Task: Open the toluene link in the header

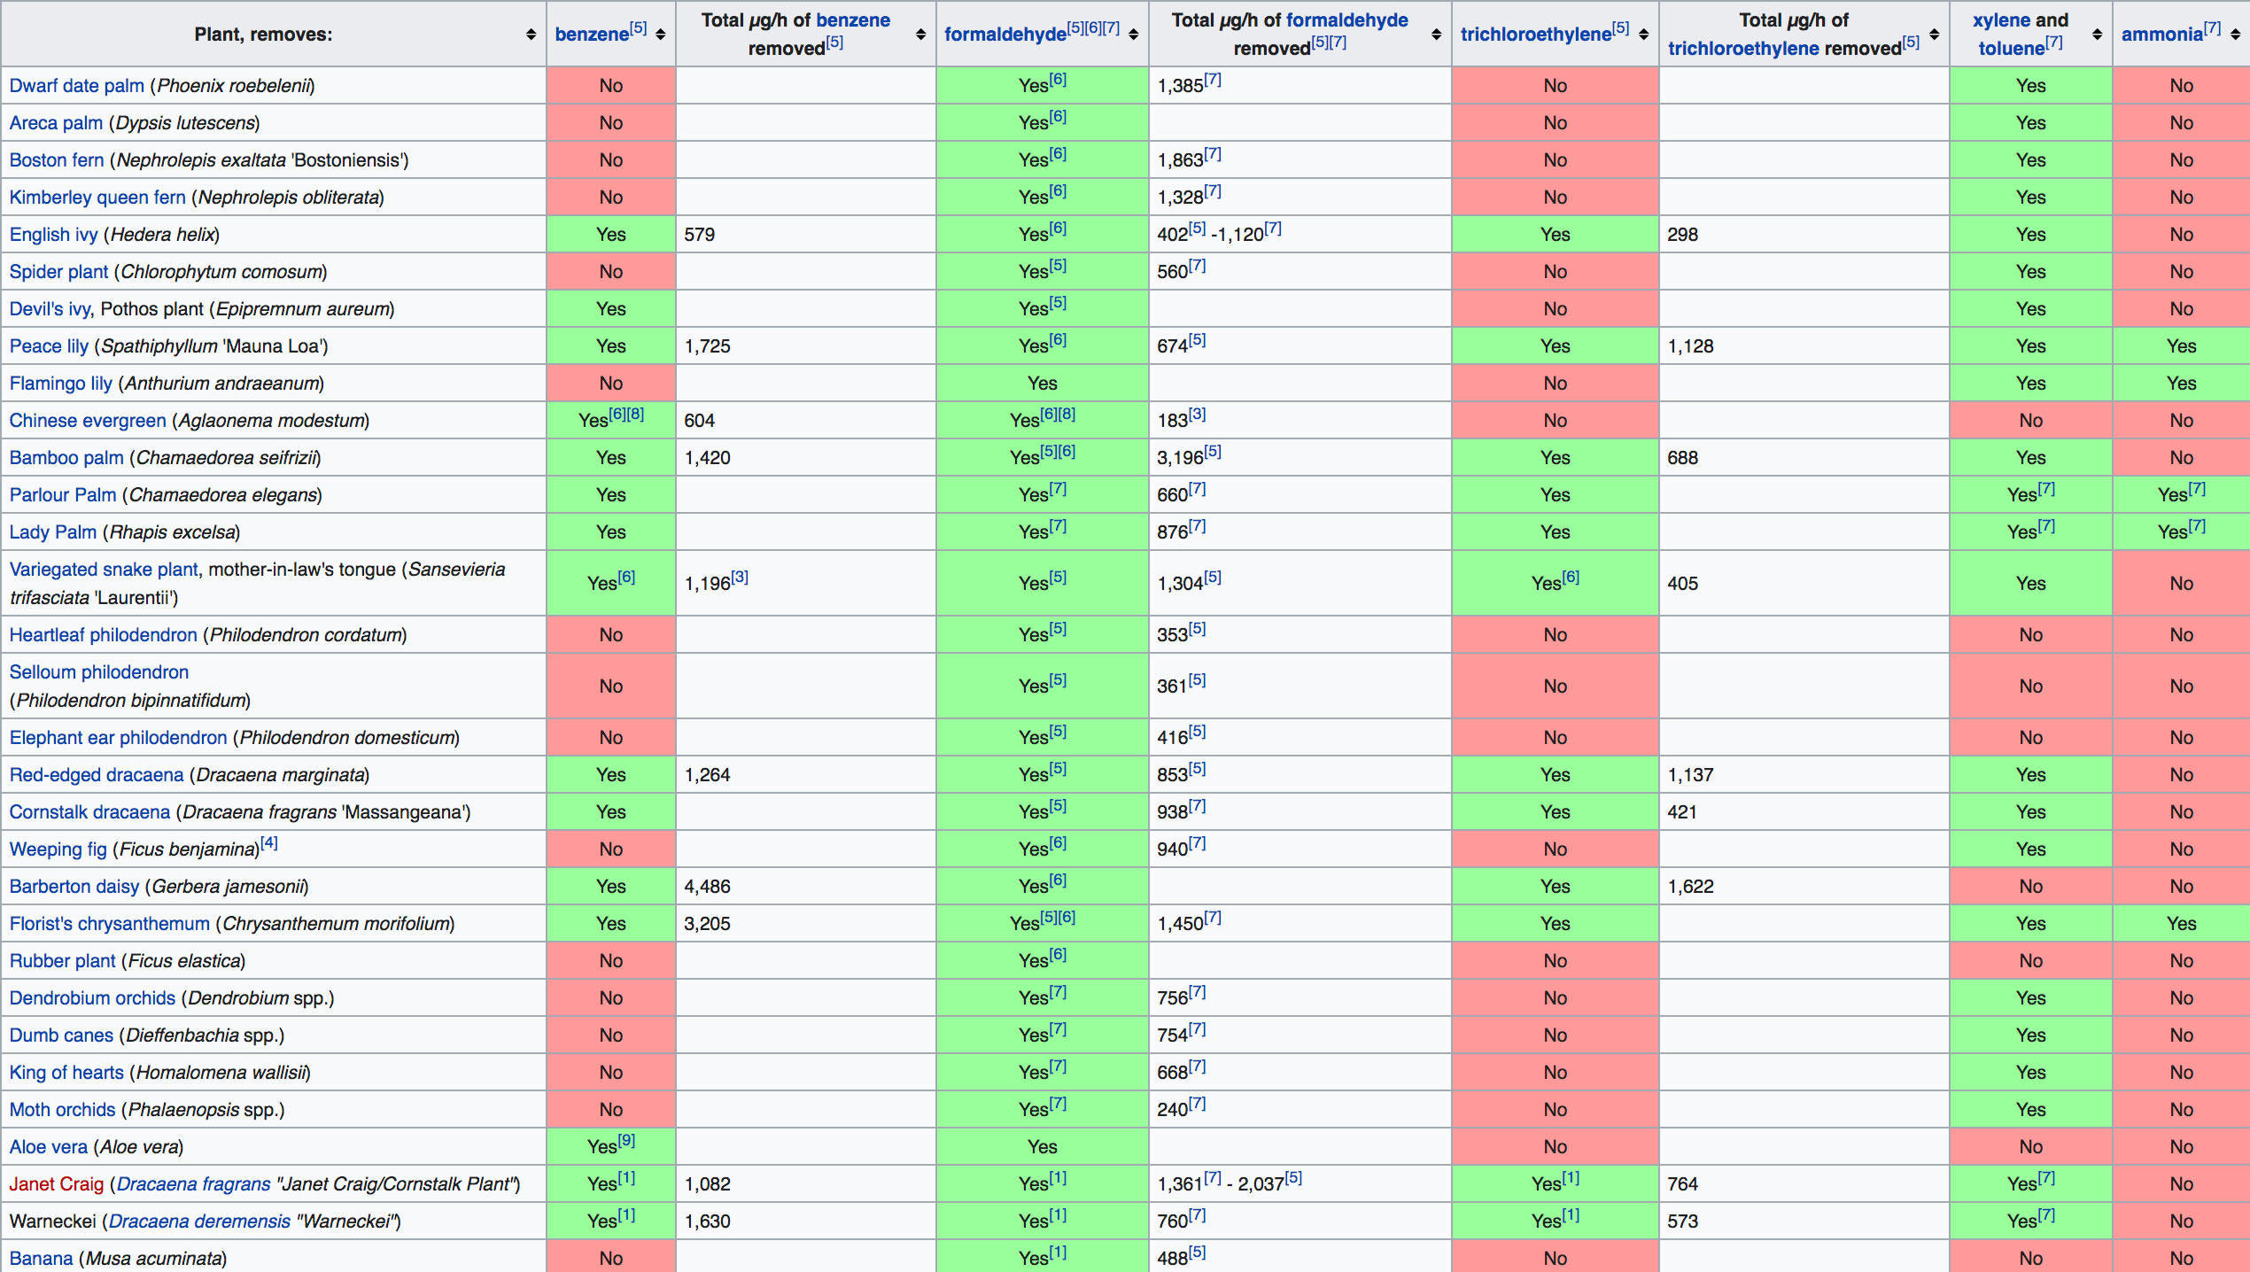Action: (x=2011, y=49)
